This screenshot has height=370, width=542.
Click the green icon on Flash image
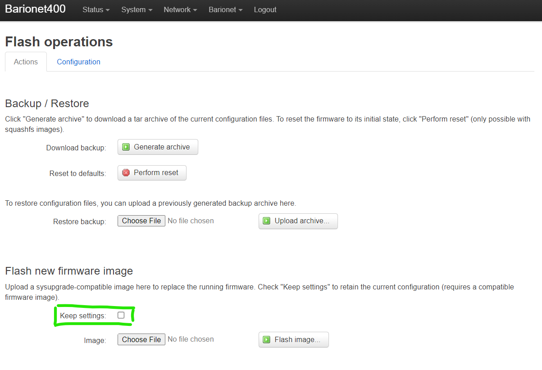click(x=267, y=340)
